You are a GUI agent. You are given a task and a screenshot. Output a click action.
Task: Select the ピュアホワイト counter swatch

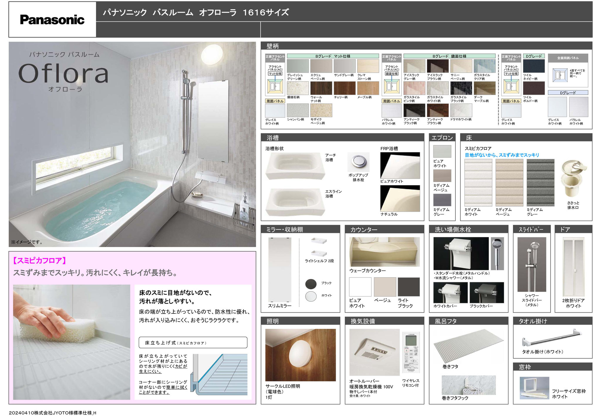360,287
